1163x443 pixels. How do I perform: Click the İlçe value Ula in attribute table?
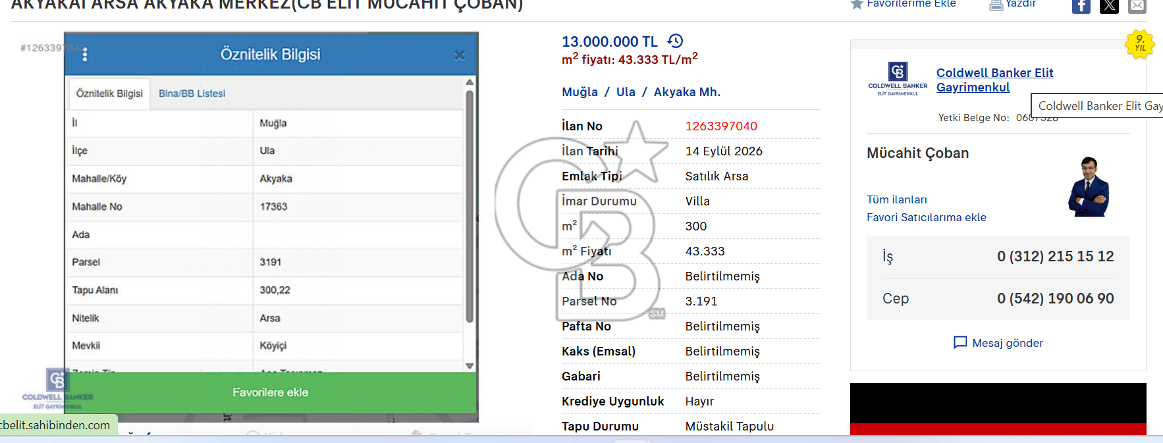point(267,151)
